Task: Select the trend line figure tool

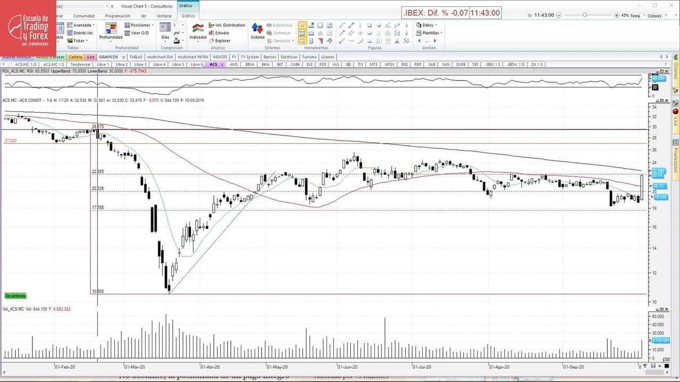Action: [342, 25]
